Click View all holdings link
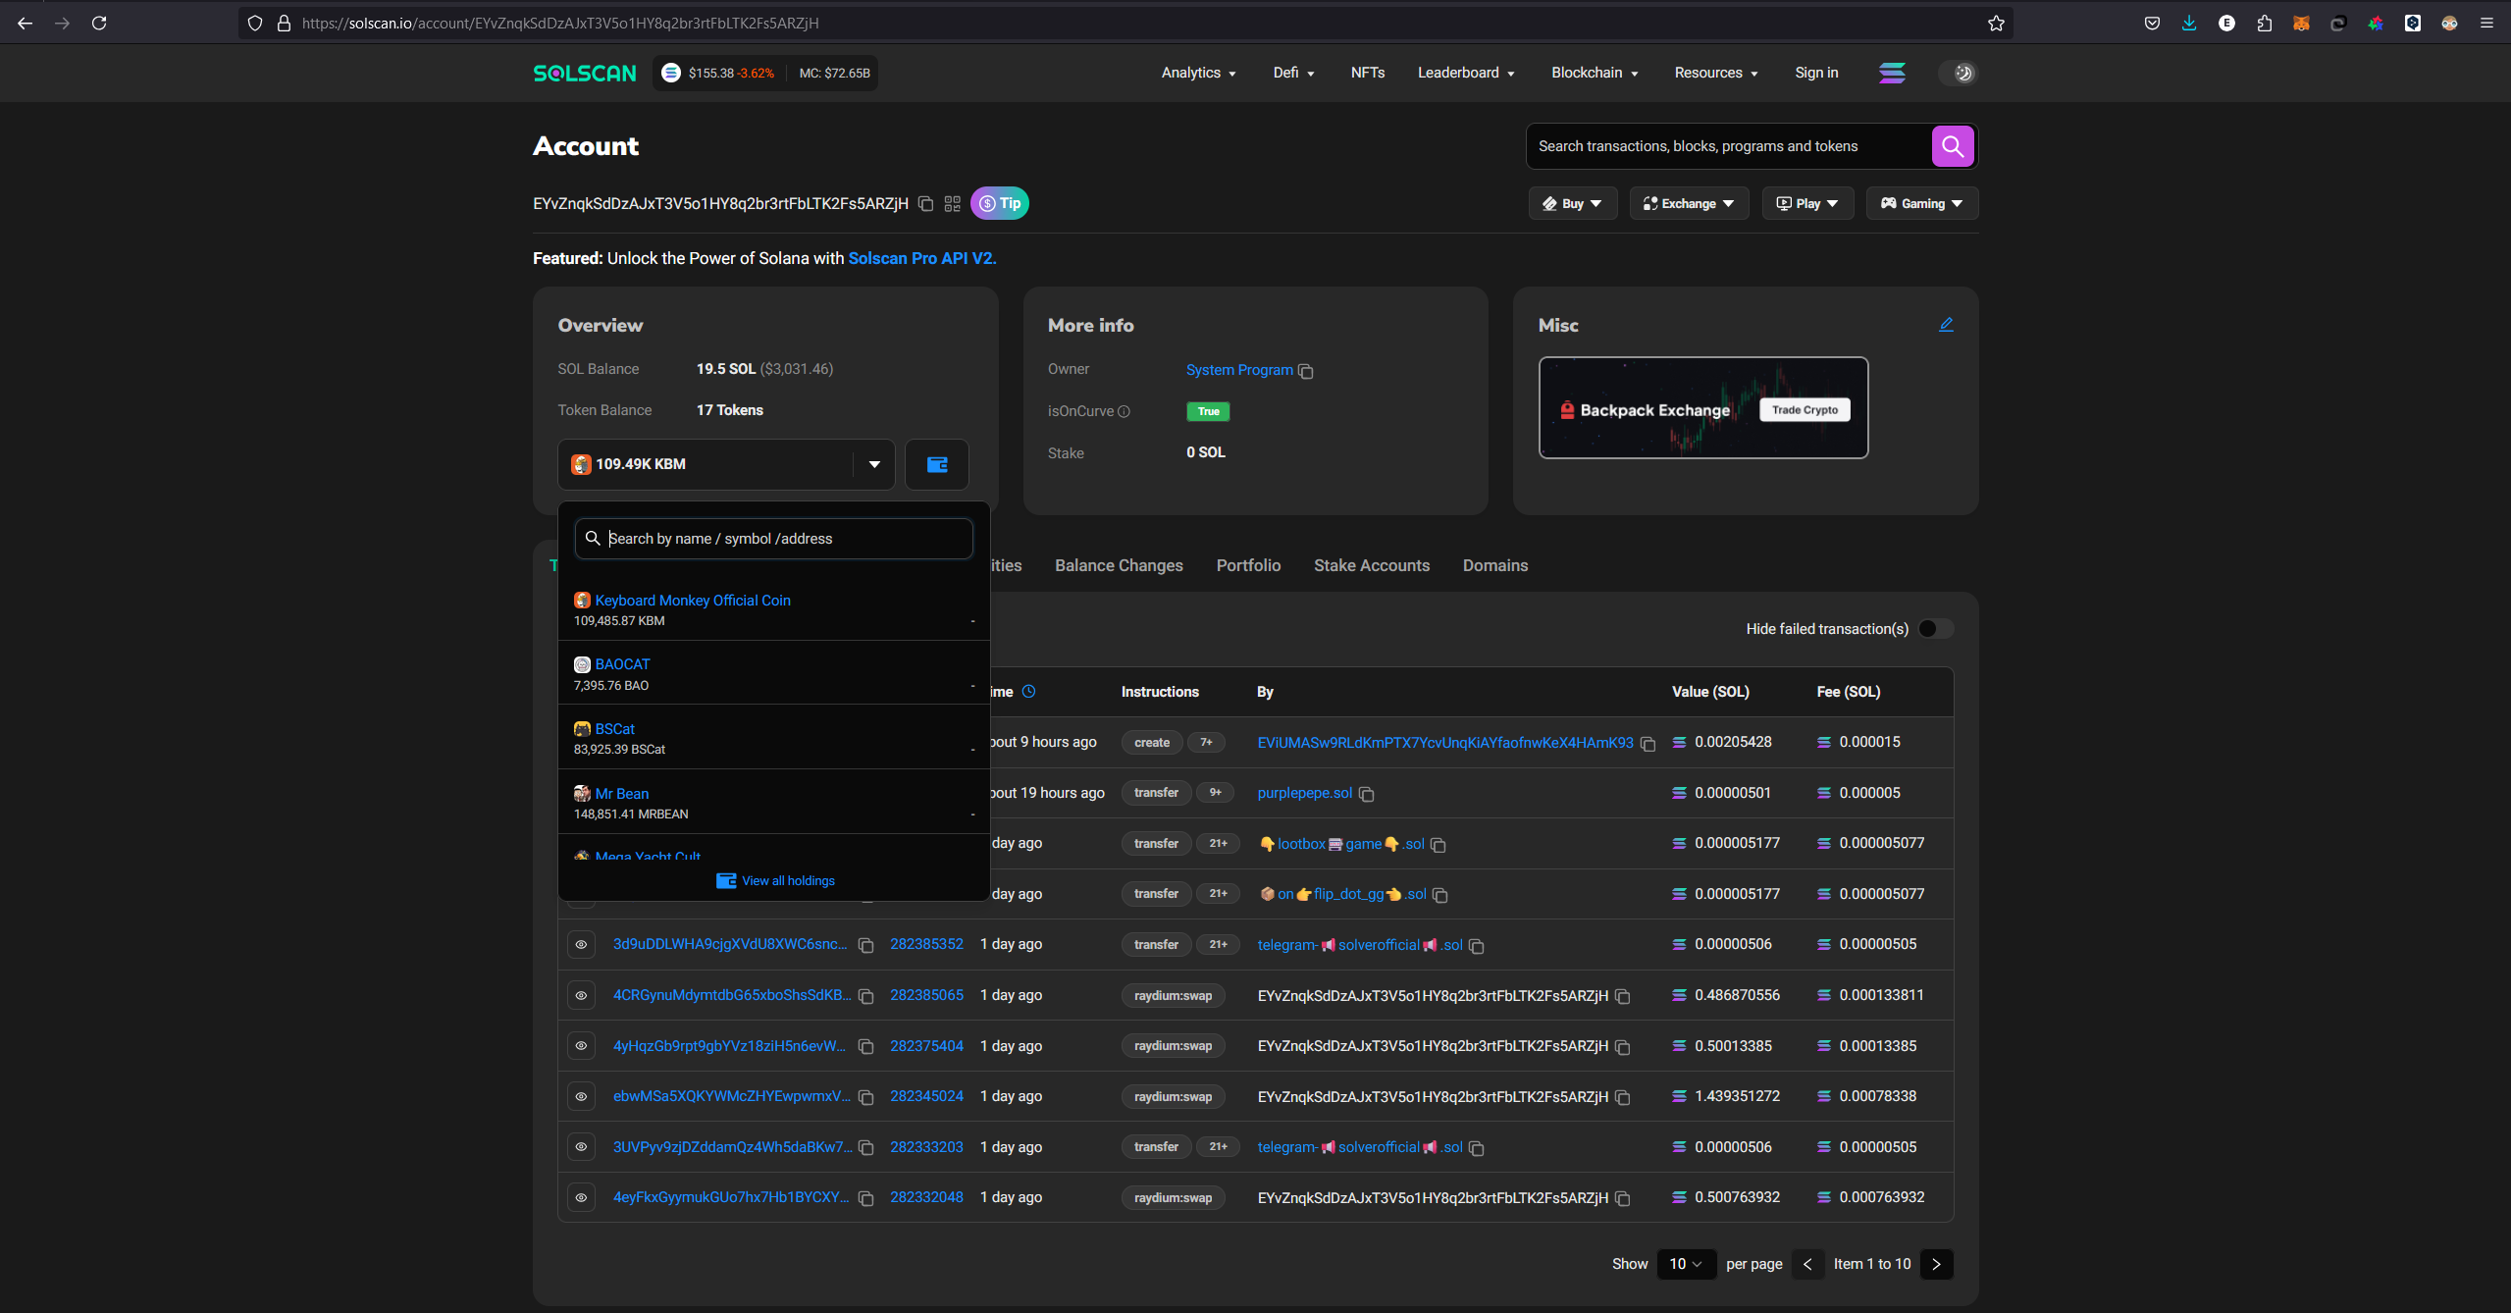The height and width of the screenshot is (1313, 2511). (x=775, y=880)
